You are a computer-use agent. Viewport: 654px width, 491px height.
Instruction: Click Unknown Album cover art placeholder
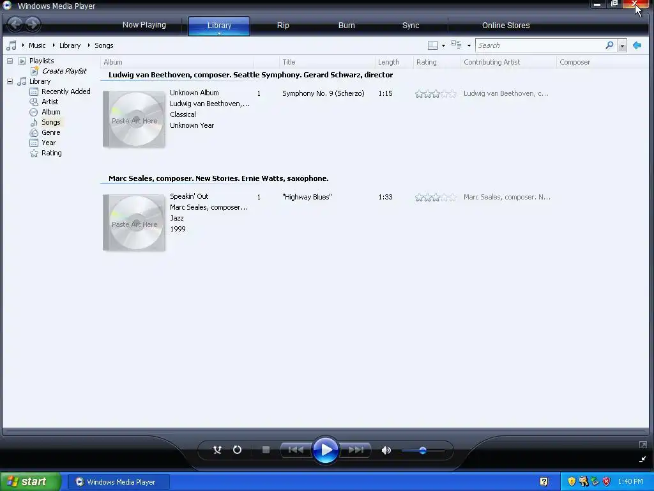134,120
